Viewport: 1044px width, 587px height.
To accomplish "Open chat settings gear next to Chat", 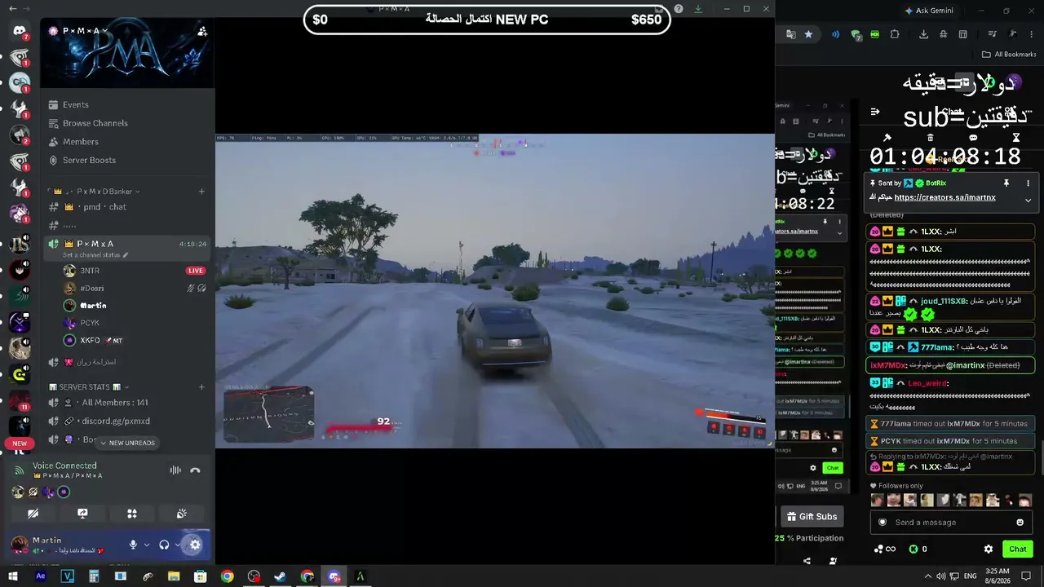I will pyautogui.click(x=989, y=549).
